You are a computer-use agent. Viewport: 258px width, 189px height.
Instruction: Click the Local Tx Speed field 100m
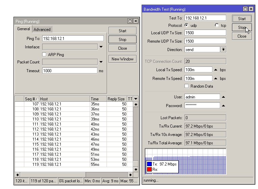tap(198, 70)
